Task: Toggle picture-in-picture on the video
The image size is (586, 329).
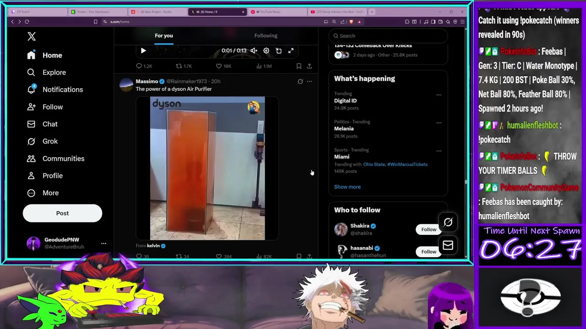Action: pos(278,51)
